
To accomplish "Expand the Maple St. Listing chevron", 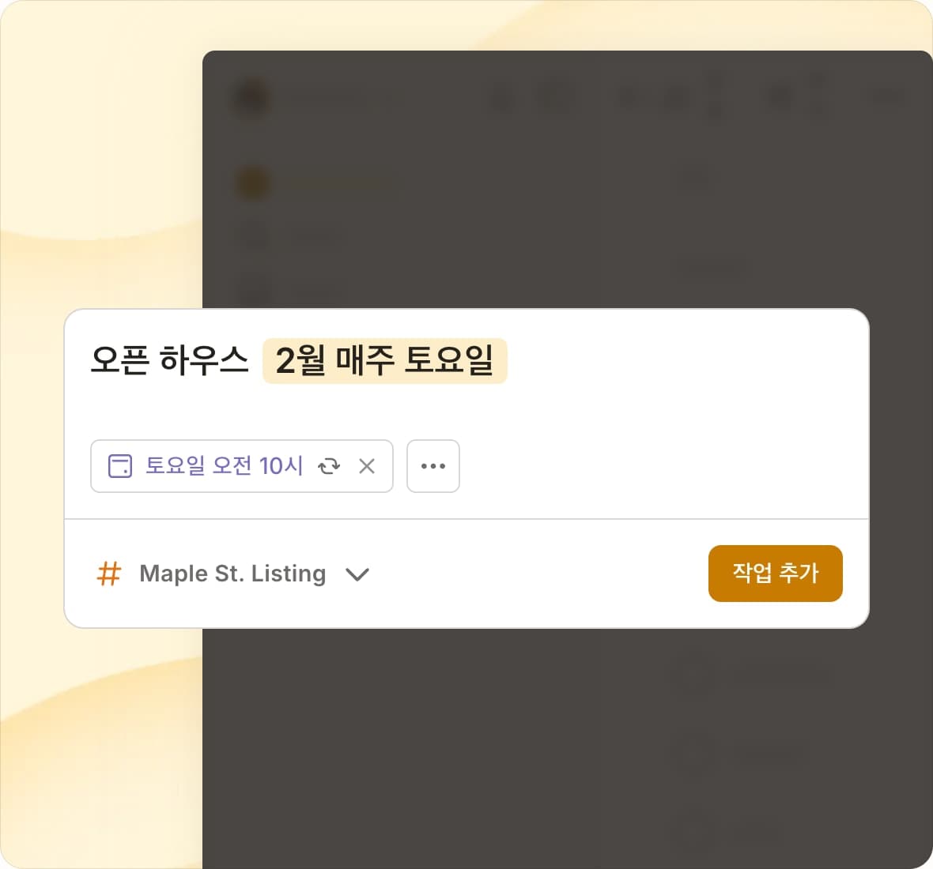I will click(357, 574).
